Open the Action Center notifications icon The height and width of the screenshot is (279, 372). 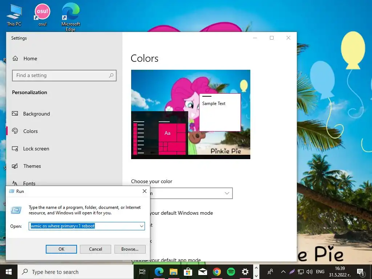click(361, 272)
